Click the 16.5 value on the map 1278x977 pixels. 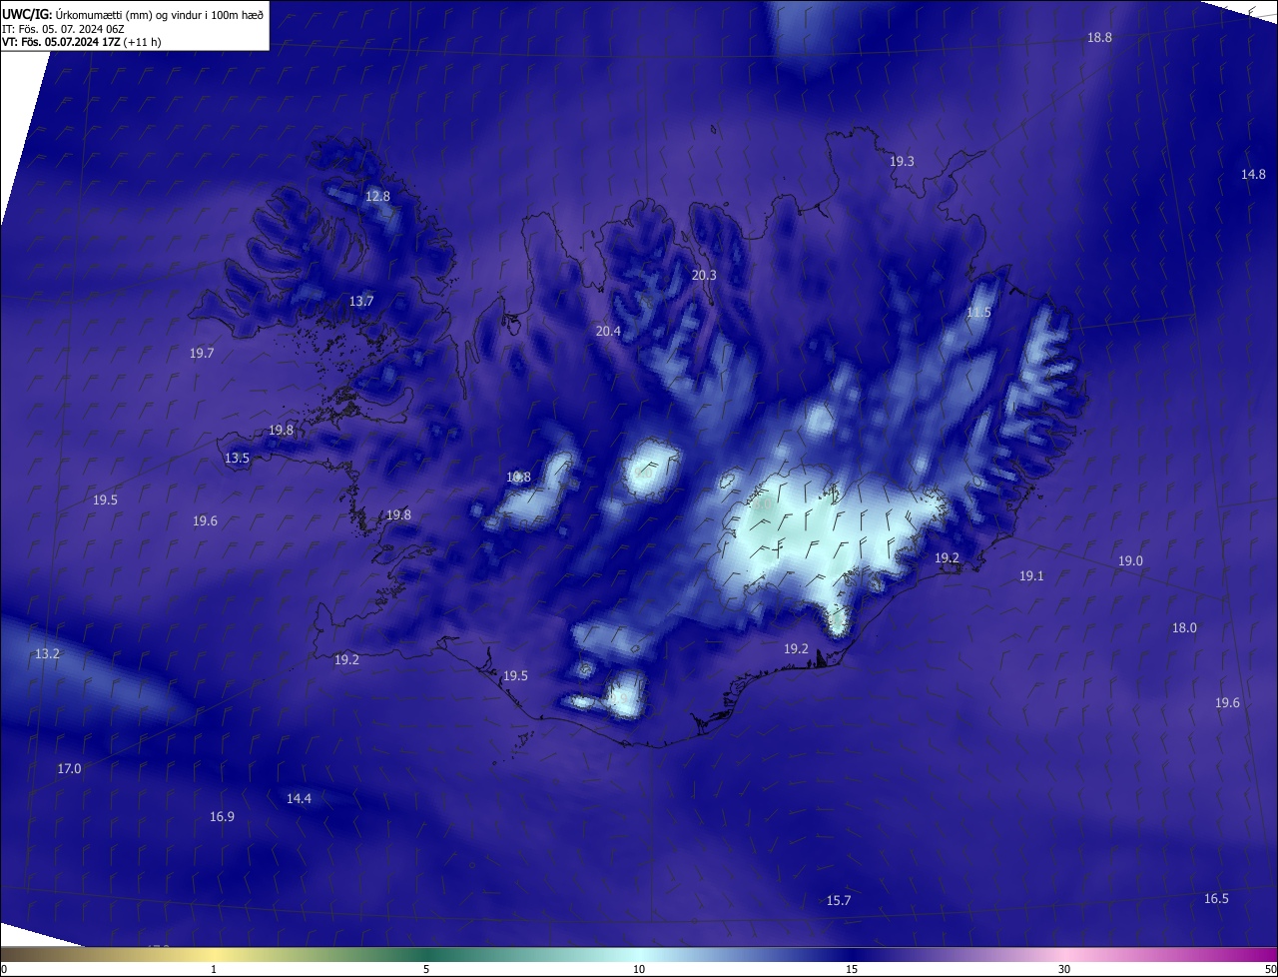(x=1216, y=898)
